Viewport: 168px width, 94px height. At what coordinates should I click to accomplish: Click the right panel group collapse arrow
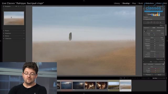tap(167, 41)
